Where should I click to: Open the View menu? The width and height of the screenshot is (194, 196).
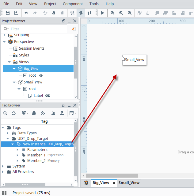click(33, 4)
